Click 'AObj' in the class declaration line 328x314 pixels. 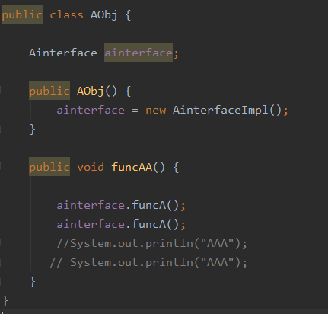[104, 14]
